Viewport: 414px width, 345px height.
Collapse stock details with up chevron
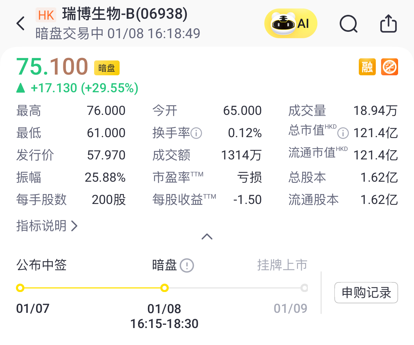(x=207, y=236)
